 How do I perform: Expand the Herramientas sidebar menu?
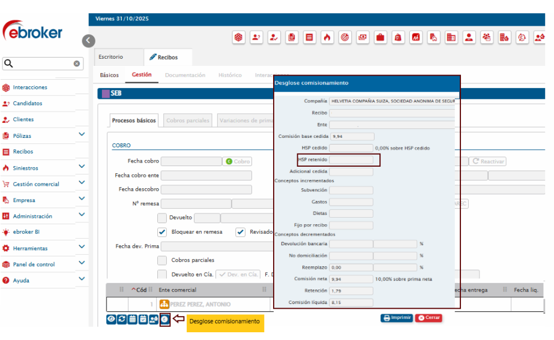82,247
